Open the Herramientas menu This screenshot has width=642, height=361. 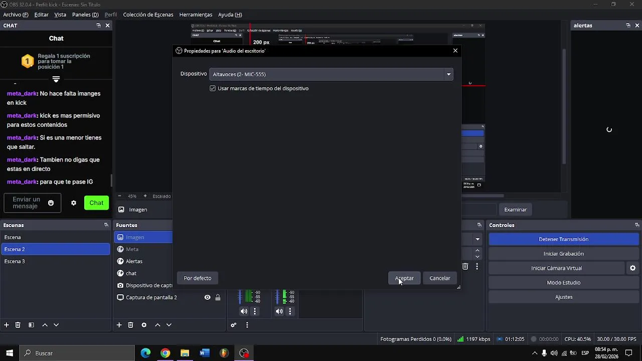point(196,15)
